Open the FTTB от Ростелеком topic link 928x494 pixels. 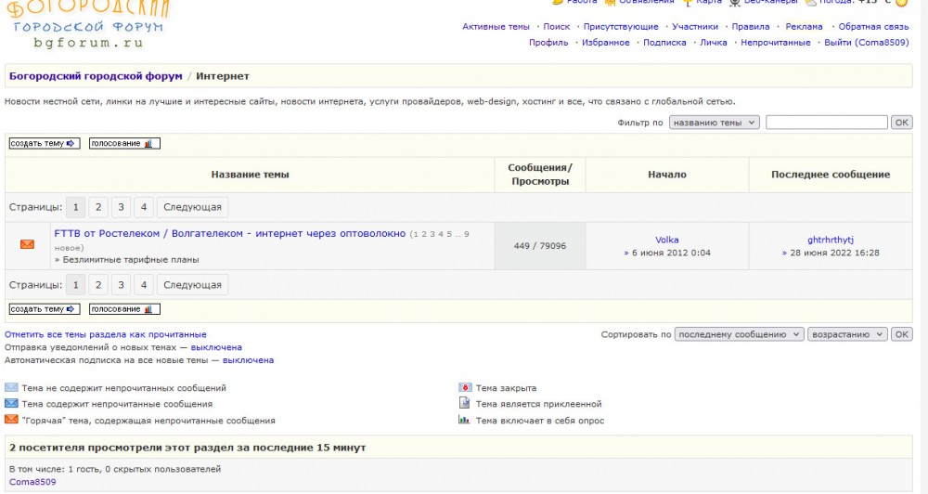[x=229, y=234]
